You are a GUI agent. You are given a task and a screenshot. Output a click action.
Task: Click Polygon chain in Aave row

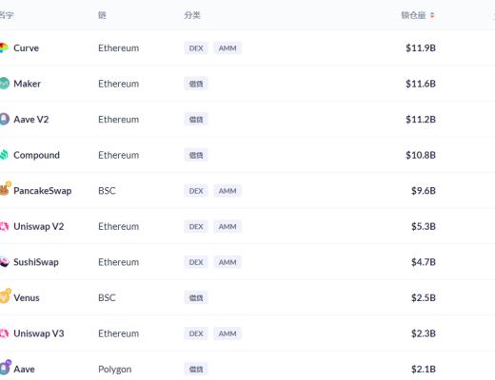pyautogui.click(x=115, y=370)
